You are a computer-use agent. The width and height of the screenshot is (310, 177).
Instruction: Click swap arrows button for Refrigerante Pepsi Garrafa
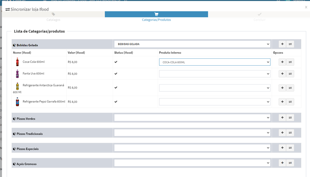290,102
